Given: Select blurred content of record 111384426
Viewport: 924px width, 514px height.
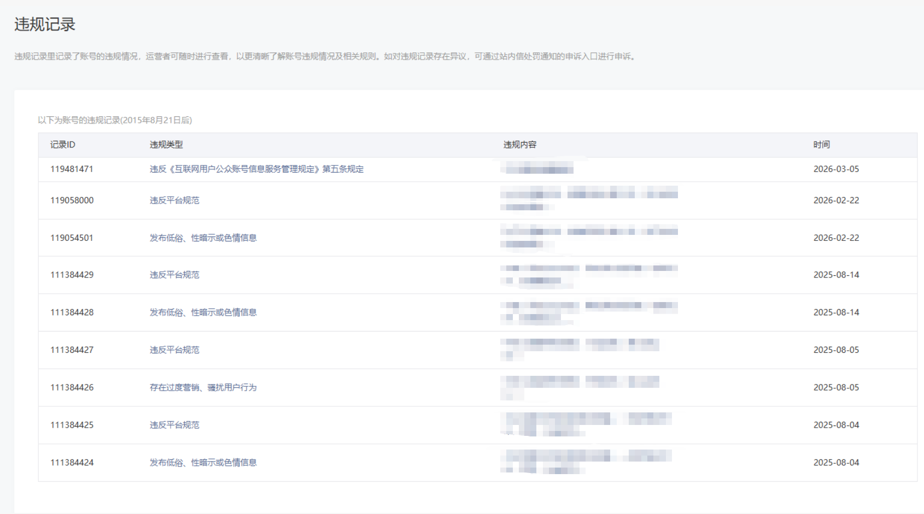Looking at the screenshot, I should 580,387.
